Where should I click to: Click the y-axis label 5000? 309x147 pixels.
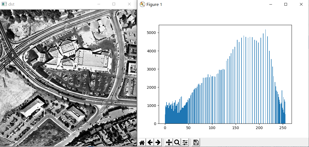(x=152, y=33)
